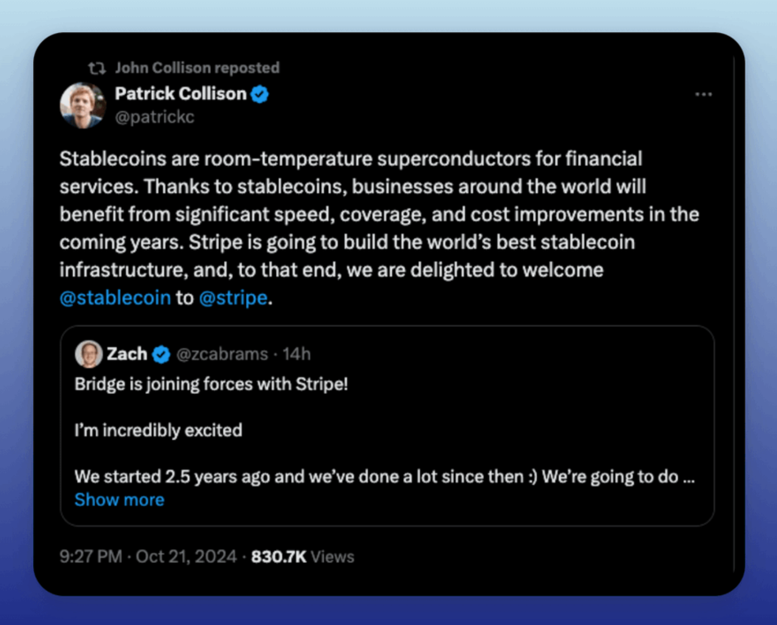Open the @zcabrams handle

pos(222,354)
